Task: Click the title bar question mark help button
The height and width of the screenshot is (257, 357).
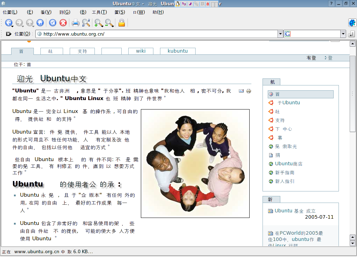Action: [x=331, y=3]
